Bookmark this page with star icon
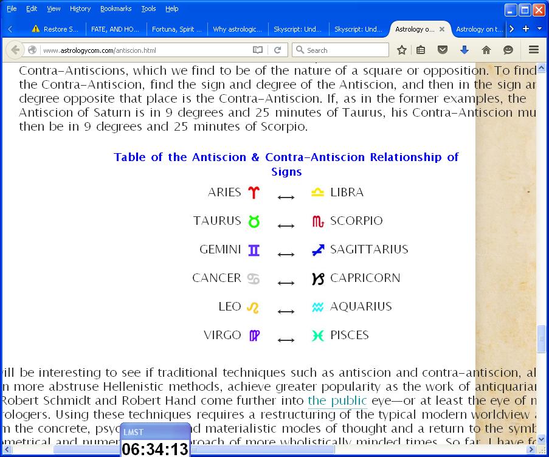The width and height of the screenshot is (549, 457). coord(402,50)
